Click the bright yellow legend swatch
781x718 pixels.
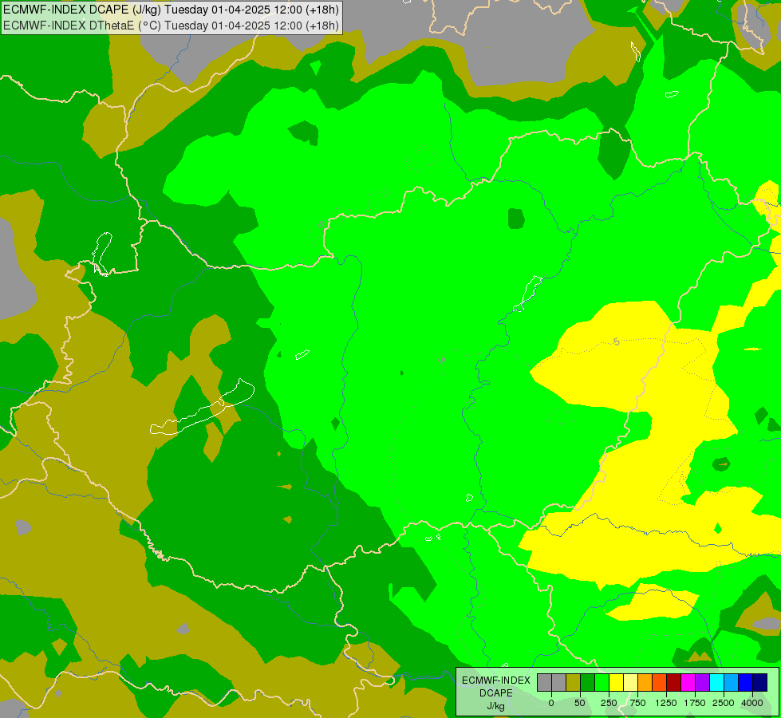[616, 683]
